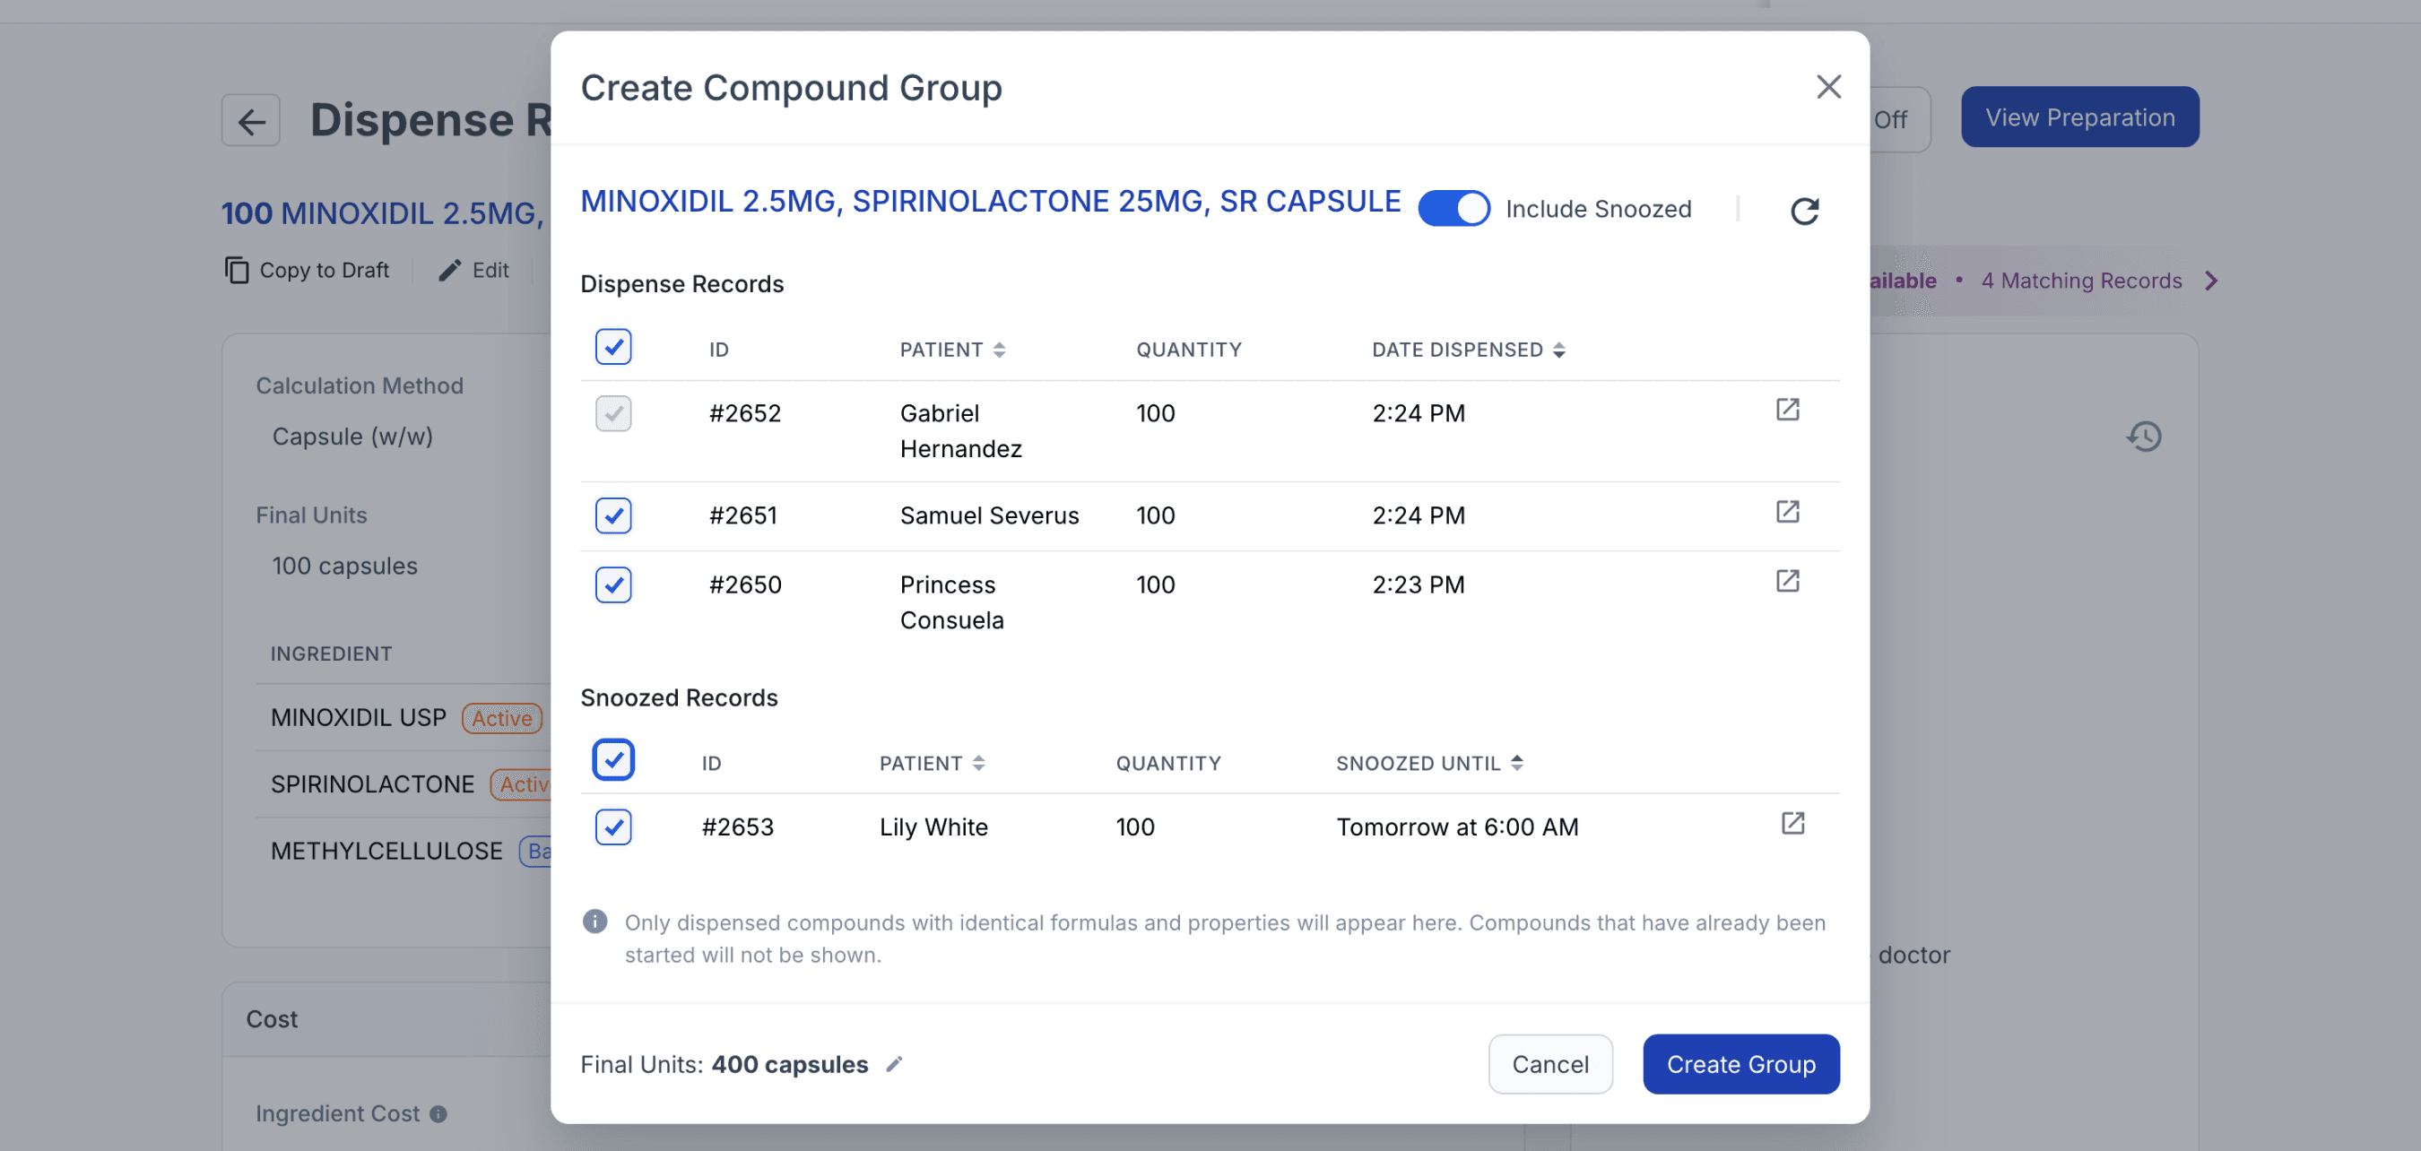2421x1151 pixels.
Task: Open record #2651 external link icon
Action: [x=1787, y=512]
